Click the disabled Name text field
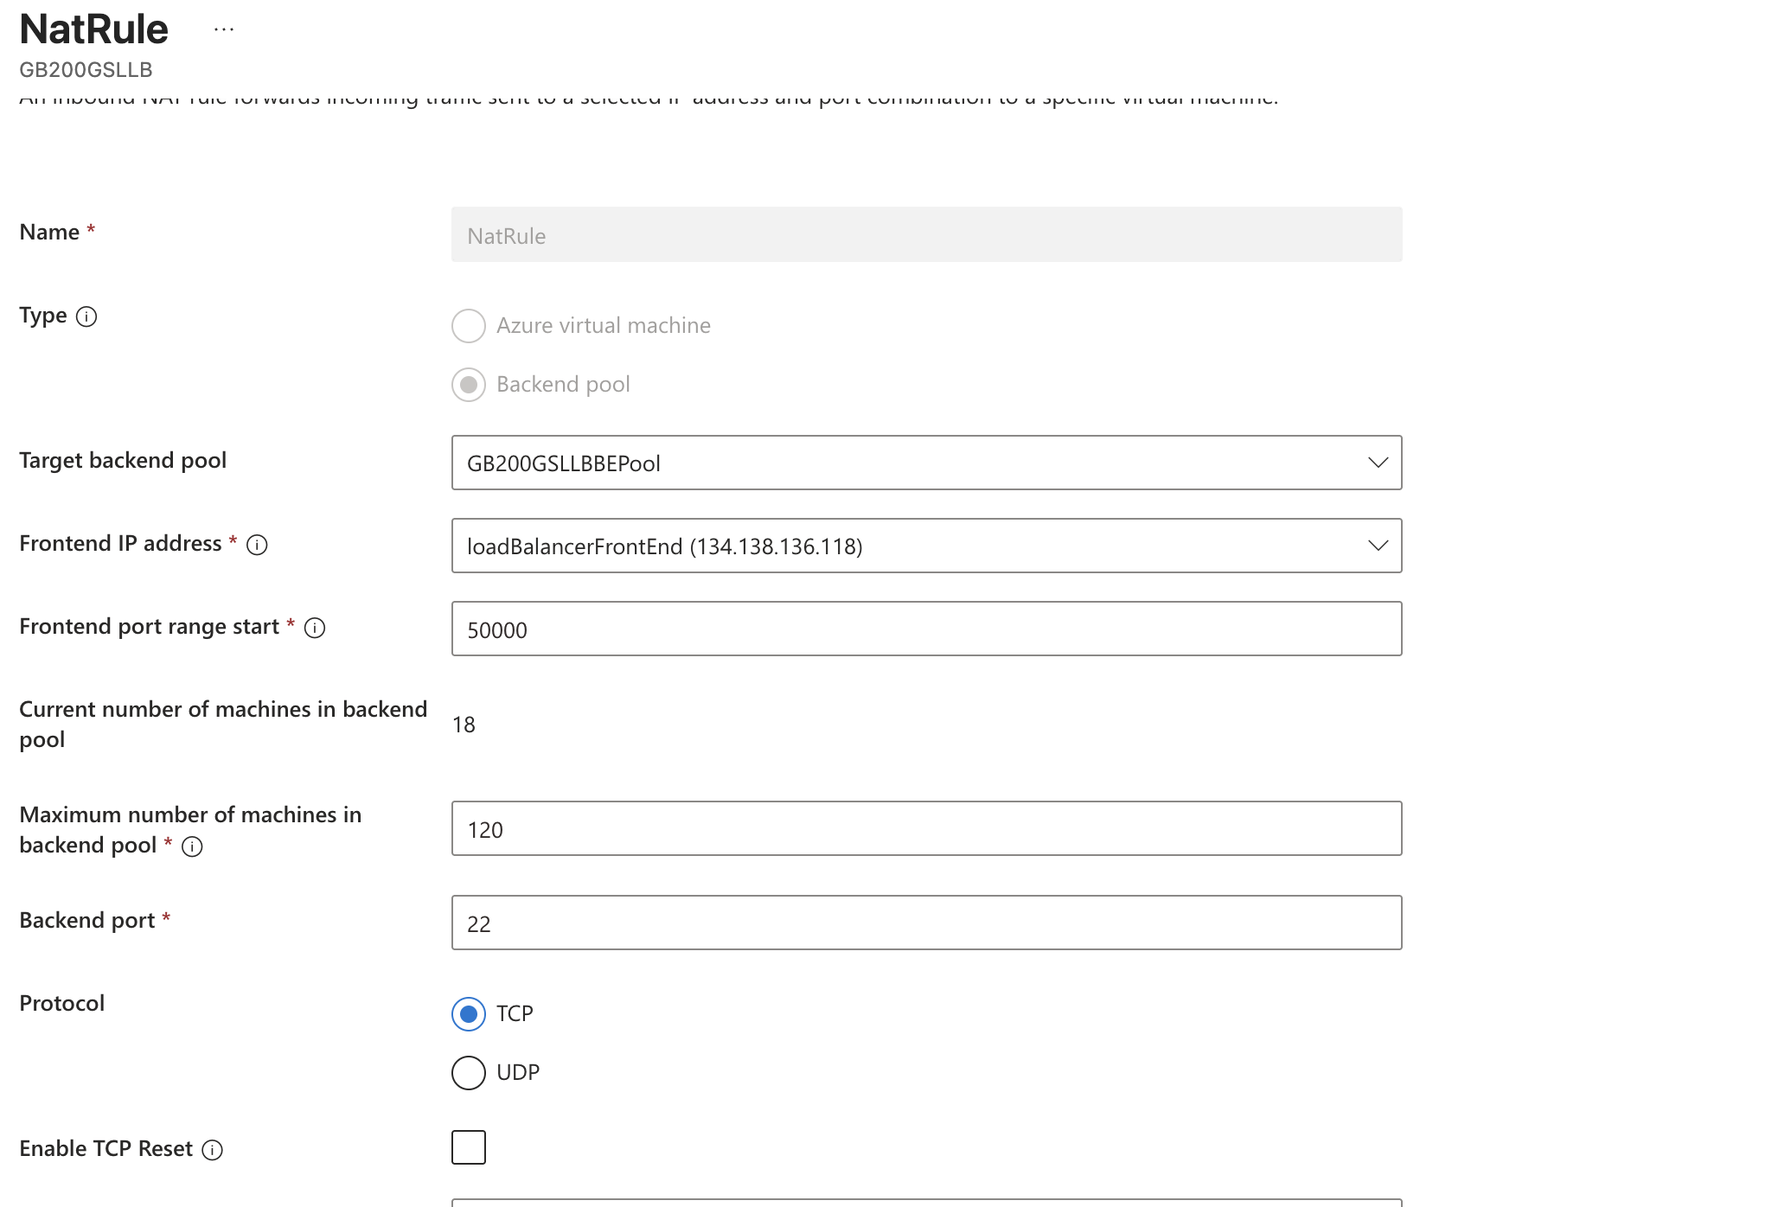This screenshot has height=1207, width=1778. (925, 234)
